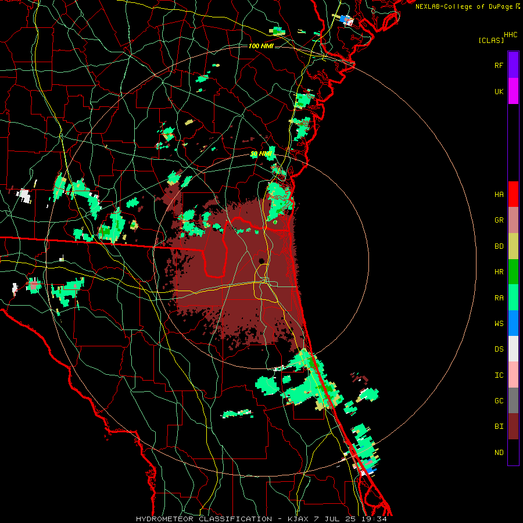Click the black radar site dot at center
523x523 pixels.
point(262,260)
